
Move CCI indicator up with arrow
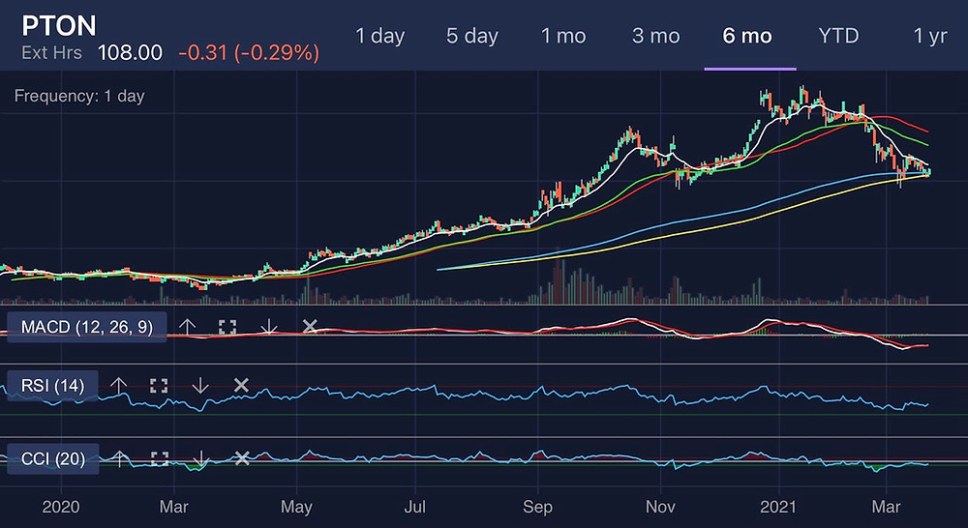120,458
